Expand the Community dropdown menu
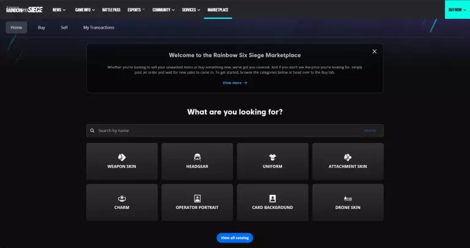470x248 pixels. point(163,10)
